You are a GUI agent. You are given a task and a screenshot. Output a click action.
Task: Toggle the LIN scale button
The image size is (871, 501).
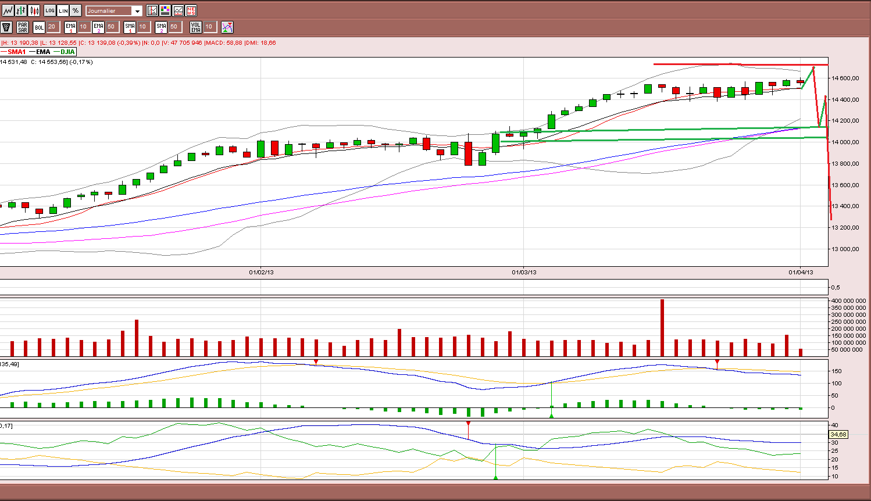pos(63,10)
